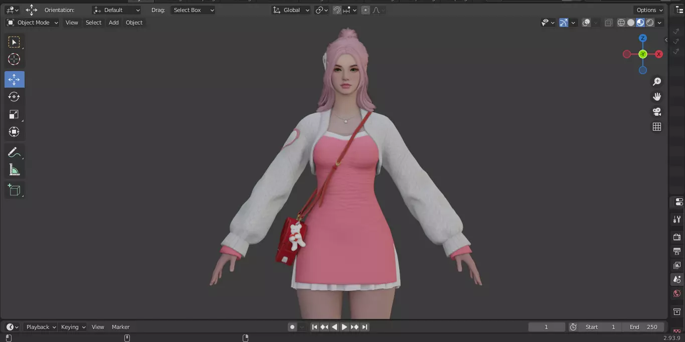Open the Object menu

coord(134,23)
